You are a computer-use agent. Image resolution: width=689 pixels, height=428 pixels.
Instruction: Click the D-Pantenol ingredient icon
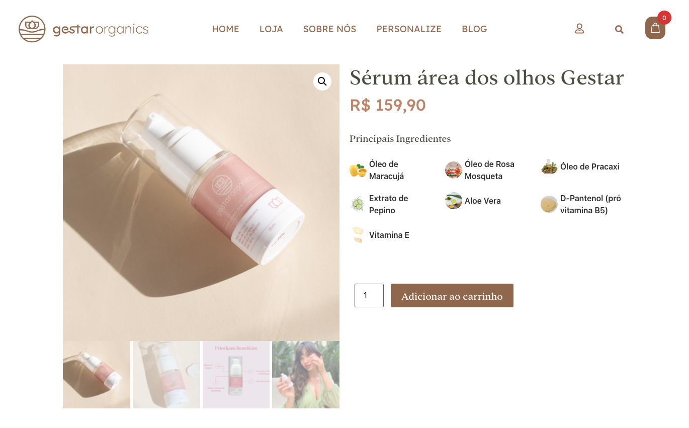pyautogui.click(x=549, y=204)
